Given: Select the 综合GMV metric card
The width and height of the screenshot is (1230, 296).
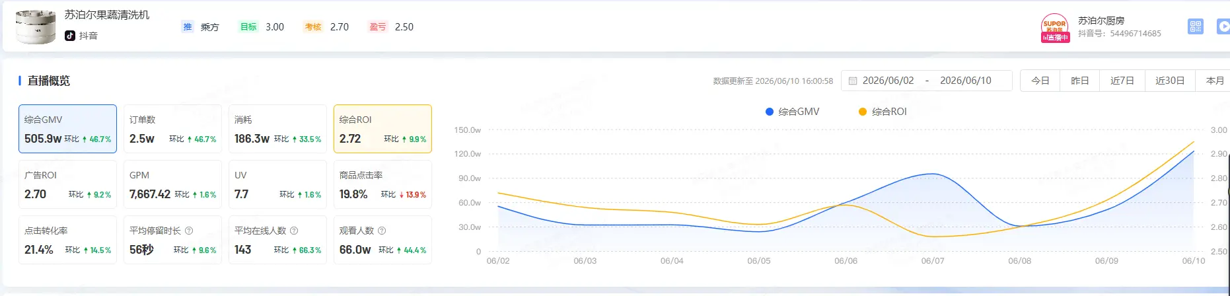Looking at the screenshot, I should pos(67,129).
